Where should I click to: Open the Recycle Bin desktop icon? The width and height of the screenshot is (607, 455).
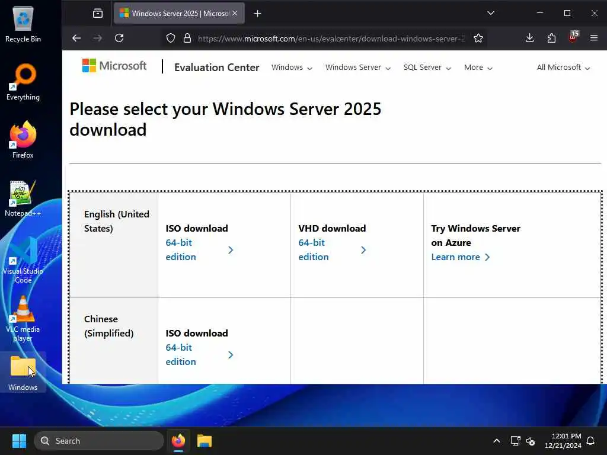pos(23,24)
